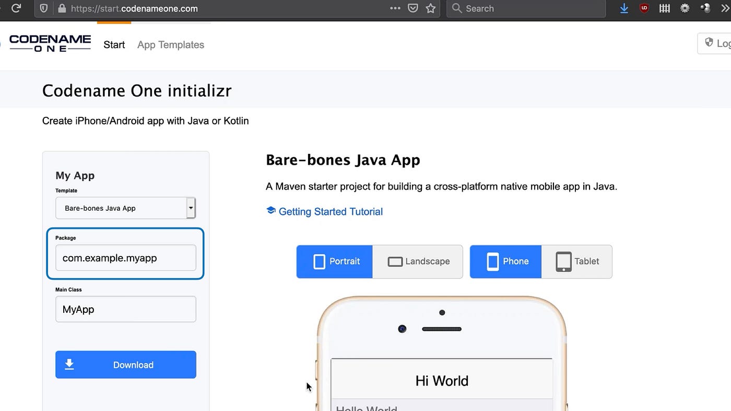Screen dimensions: 731x411
Task: Open the uBlock Origin extension
Action: tap(644, 8)
